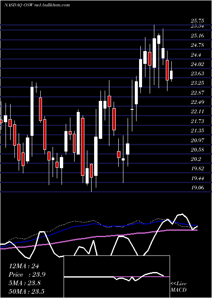Click the 21.35 price axis label
Image resolution: width=212 pixels, height=298 pixels.
tap(198, 131)
